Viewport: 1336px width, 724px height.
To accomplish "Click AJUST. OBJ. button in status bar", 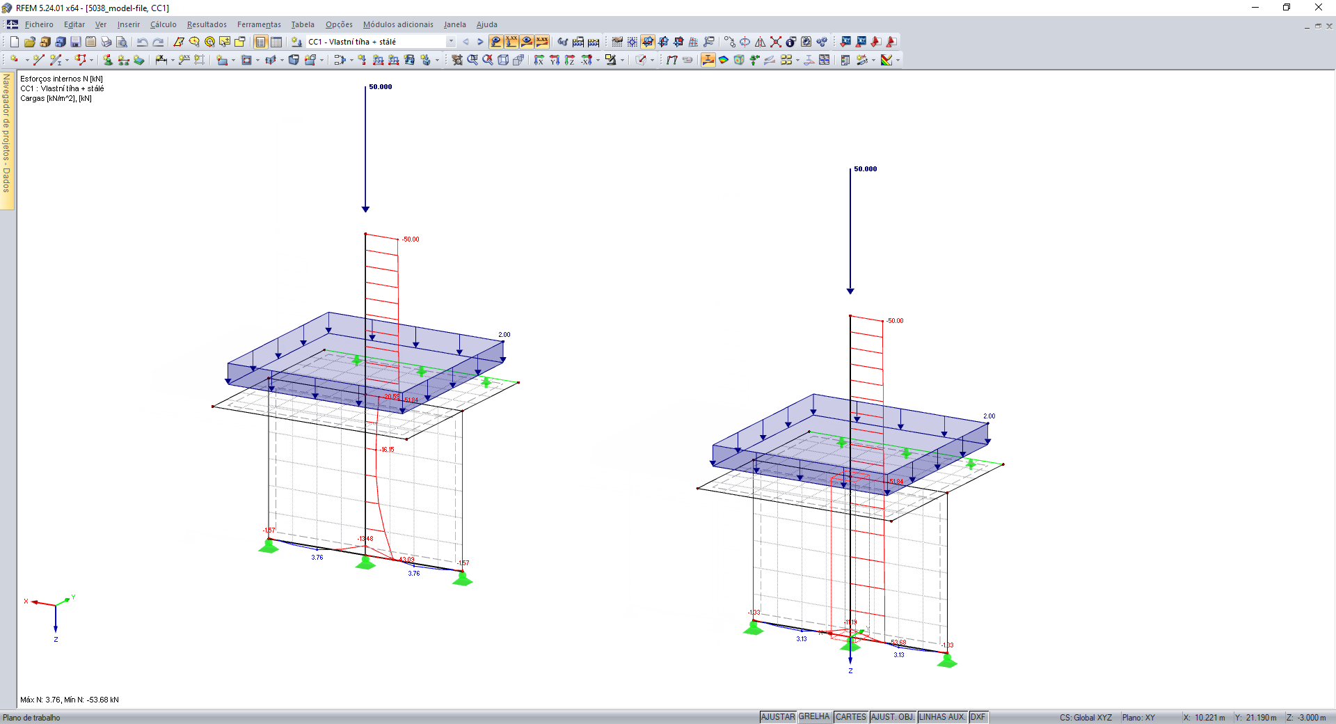I will (893, 717).
